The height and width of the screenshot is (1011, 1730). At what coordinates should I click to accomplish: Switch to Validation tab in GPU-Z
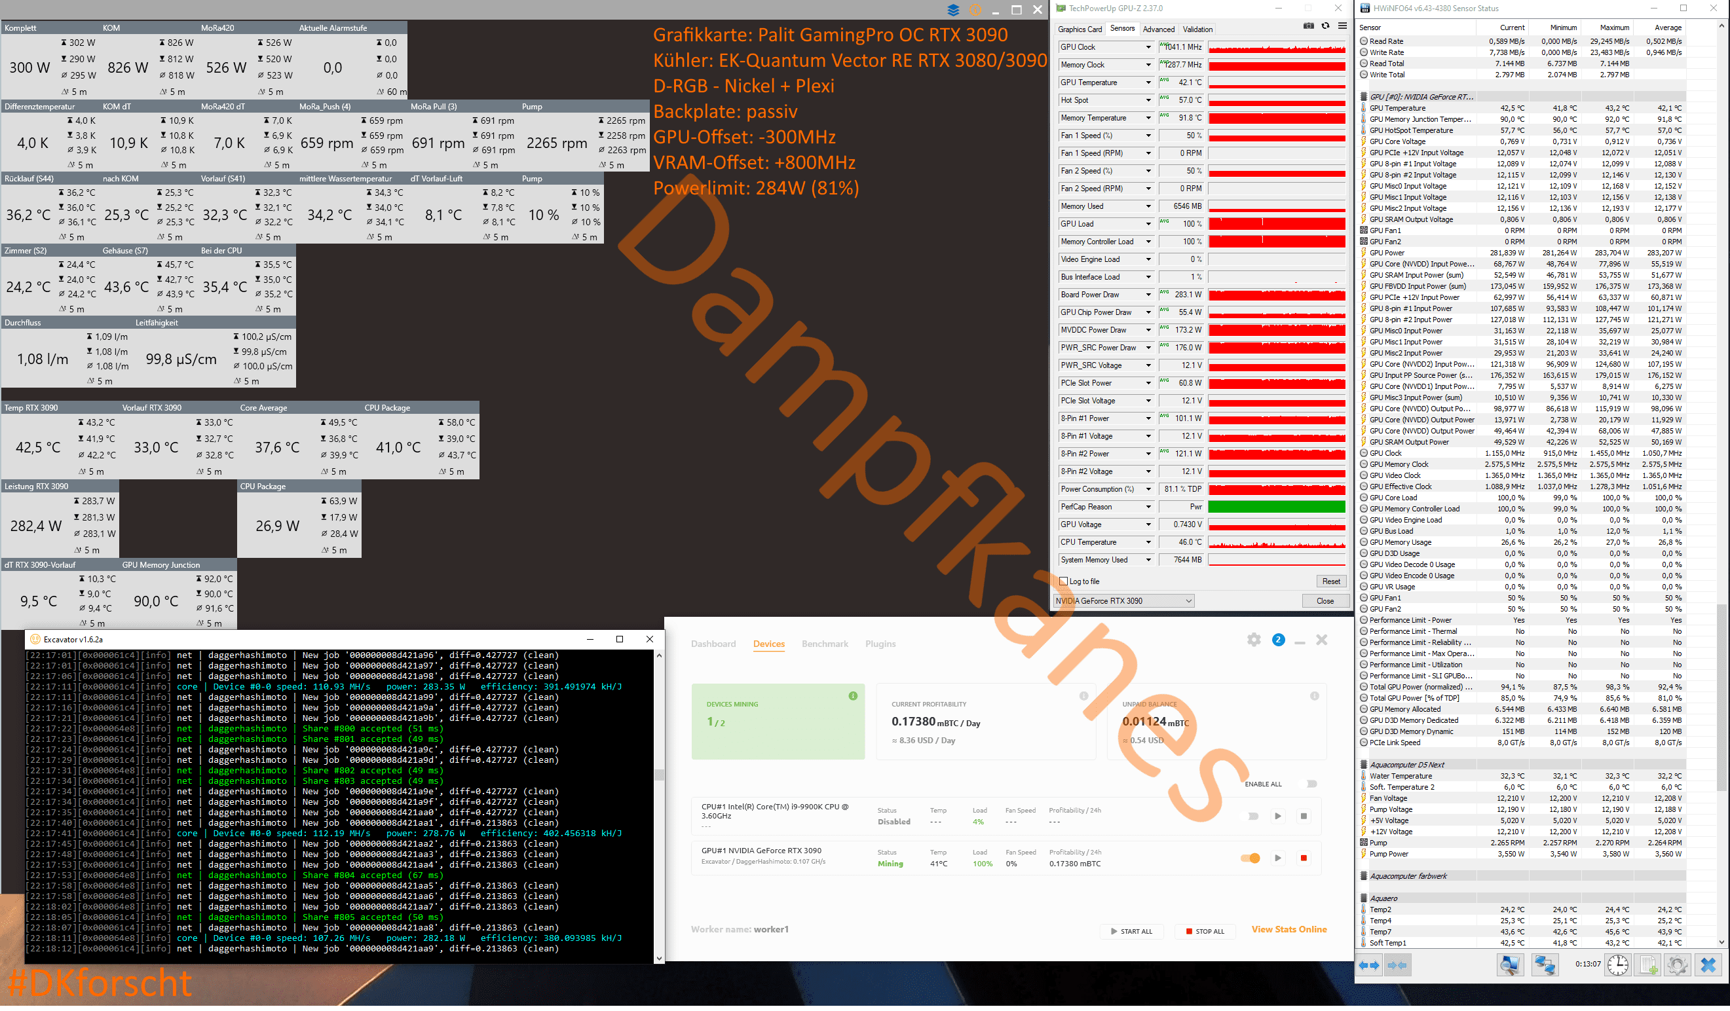(x=1197, y=29)
